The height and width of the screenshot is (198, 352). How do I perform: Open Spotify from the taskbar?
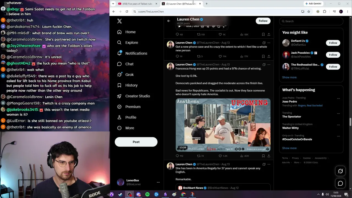tap(147, 194)
